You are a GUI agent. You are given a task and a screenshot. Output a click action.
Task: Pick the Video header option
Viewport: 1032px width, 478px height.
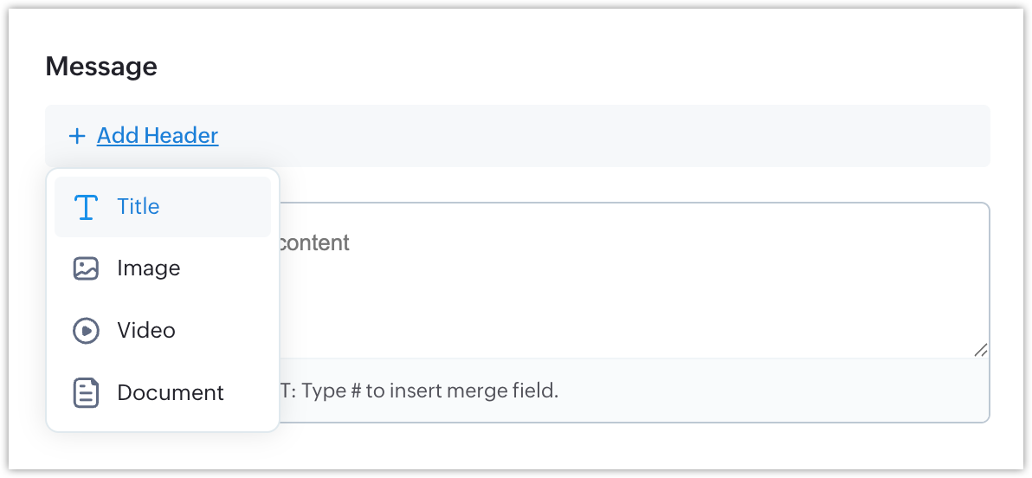(146, 331)
